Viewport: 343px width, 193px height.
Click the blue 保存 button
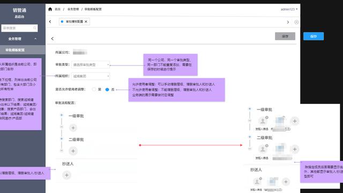314,36
